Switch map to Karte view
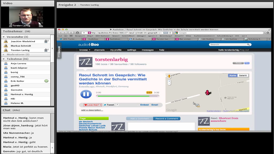 point(233,76)
